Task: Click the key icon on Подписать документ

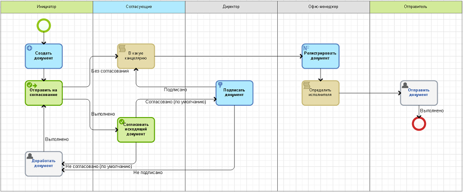Action: click(x=220, y=85)
